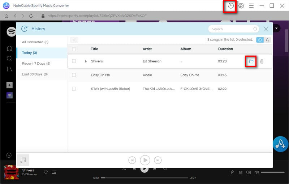Sort by Album column header

click(186, 49)
